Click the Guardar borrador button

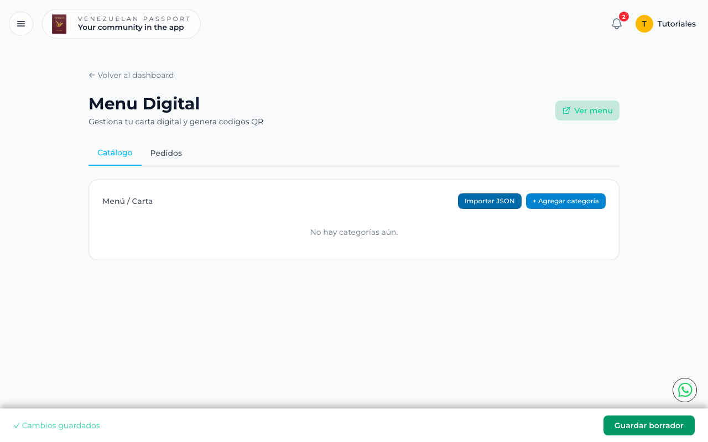point(649,425)
